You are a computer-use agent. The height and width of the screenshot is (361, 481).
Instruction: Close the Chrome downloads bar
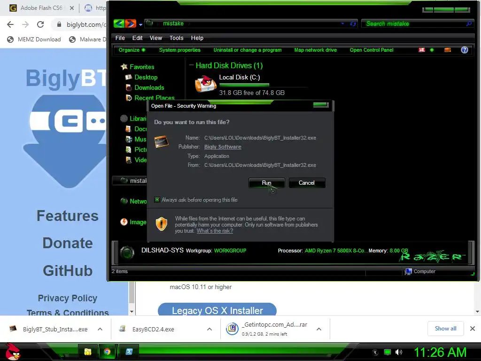pos(473,329)
